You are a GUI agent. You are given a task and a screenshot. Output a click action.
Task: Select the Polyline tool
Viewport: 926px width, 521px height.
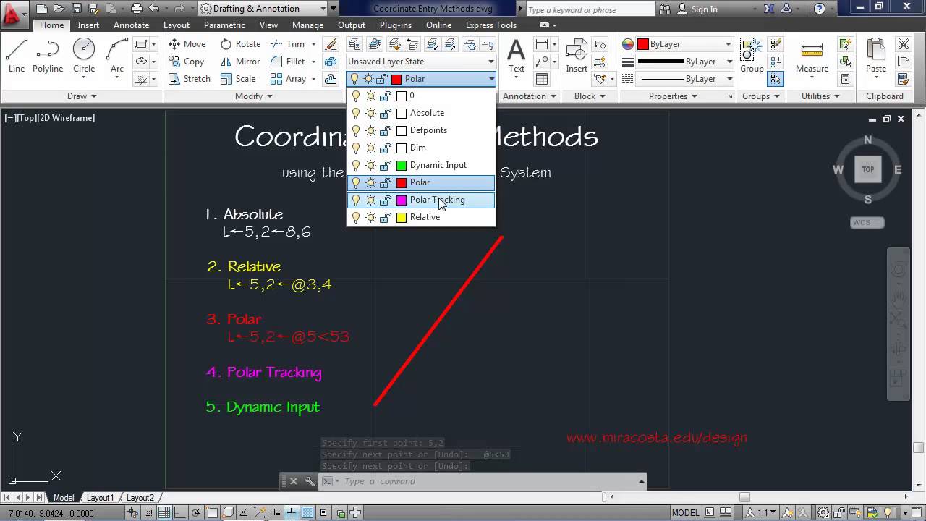pyautogui.click(x=48, y=56)
